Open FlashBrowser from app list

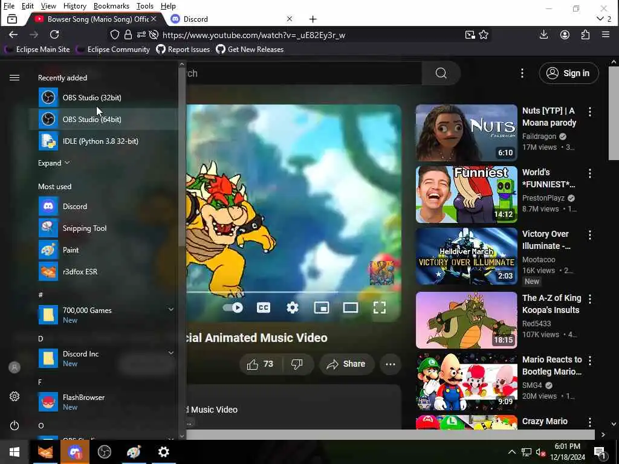[103, 402]
